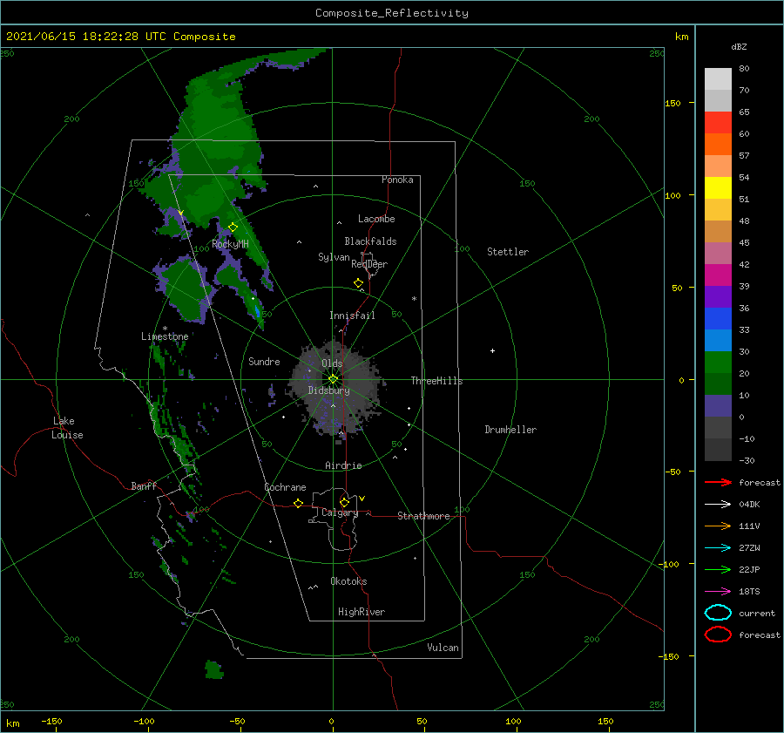
Task: Click the red forecast arrow in legend
Action: (718, 482)
